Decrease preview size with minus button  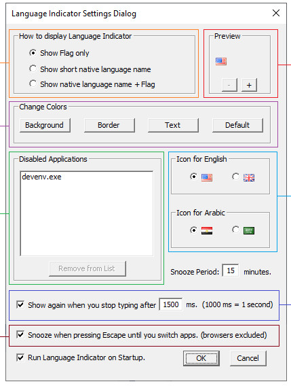[229, 85]
